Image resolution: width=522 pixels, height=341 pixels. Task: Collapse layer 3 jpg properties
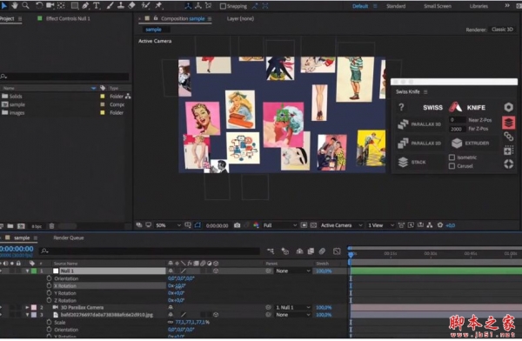(x=27, y=315)
